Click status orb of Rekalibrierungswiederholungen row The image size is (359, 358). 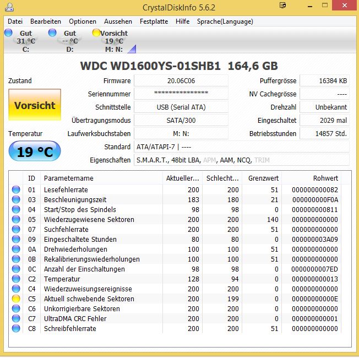coord(16,259)
